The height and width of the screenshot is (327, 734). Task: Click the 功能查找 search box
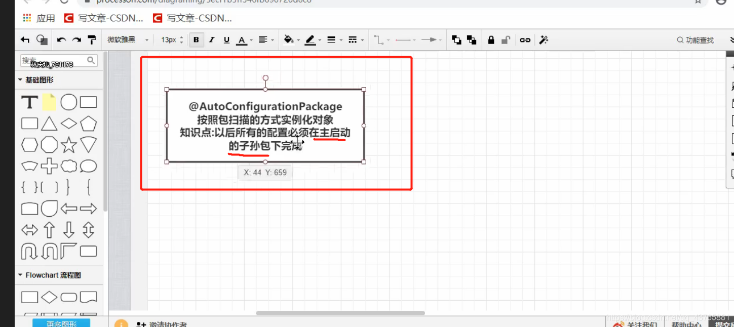click(x=696, y=40)
